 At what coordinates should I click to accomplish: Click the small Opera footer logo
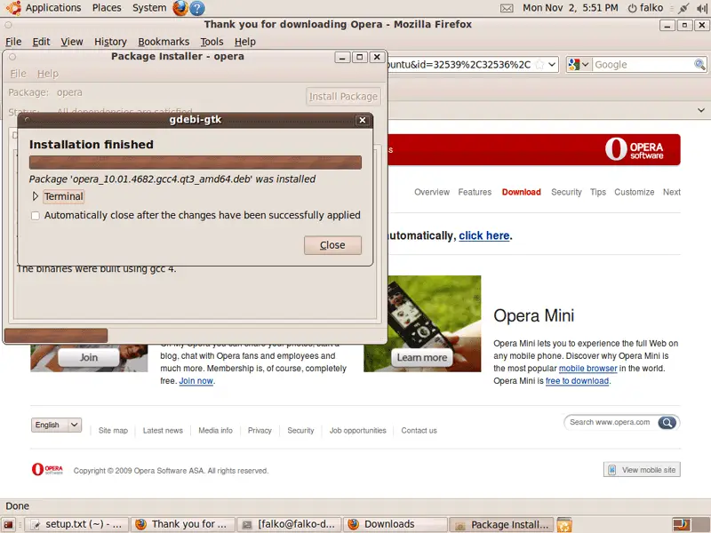point(47,469)
